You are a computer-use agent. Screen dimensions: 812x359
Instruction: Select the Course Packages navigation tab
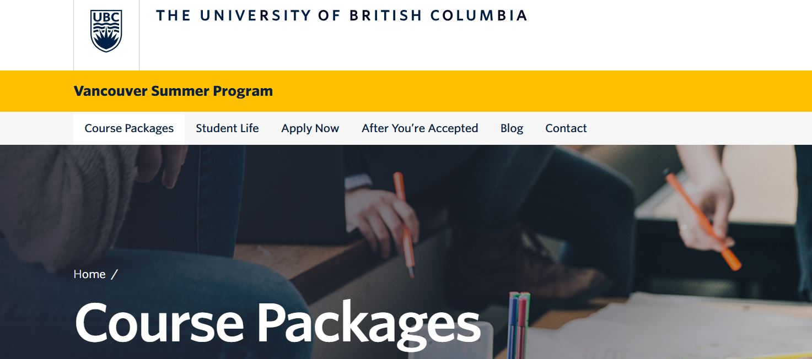[129, 128]
